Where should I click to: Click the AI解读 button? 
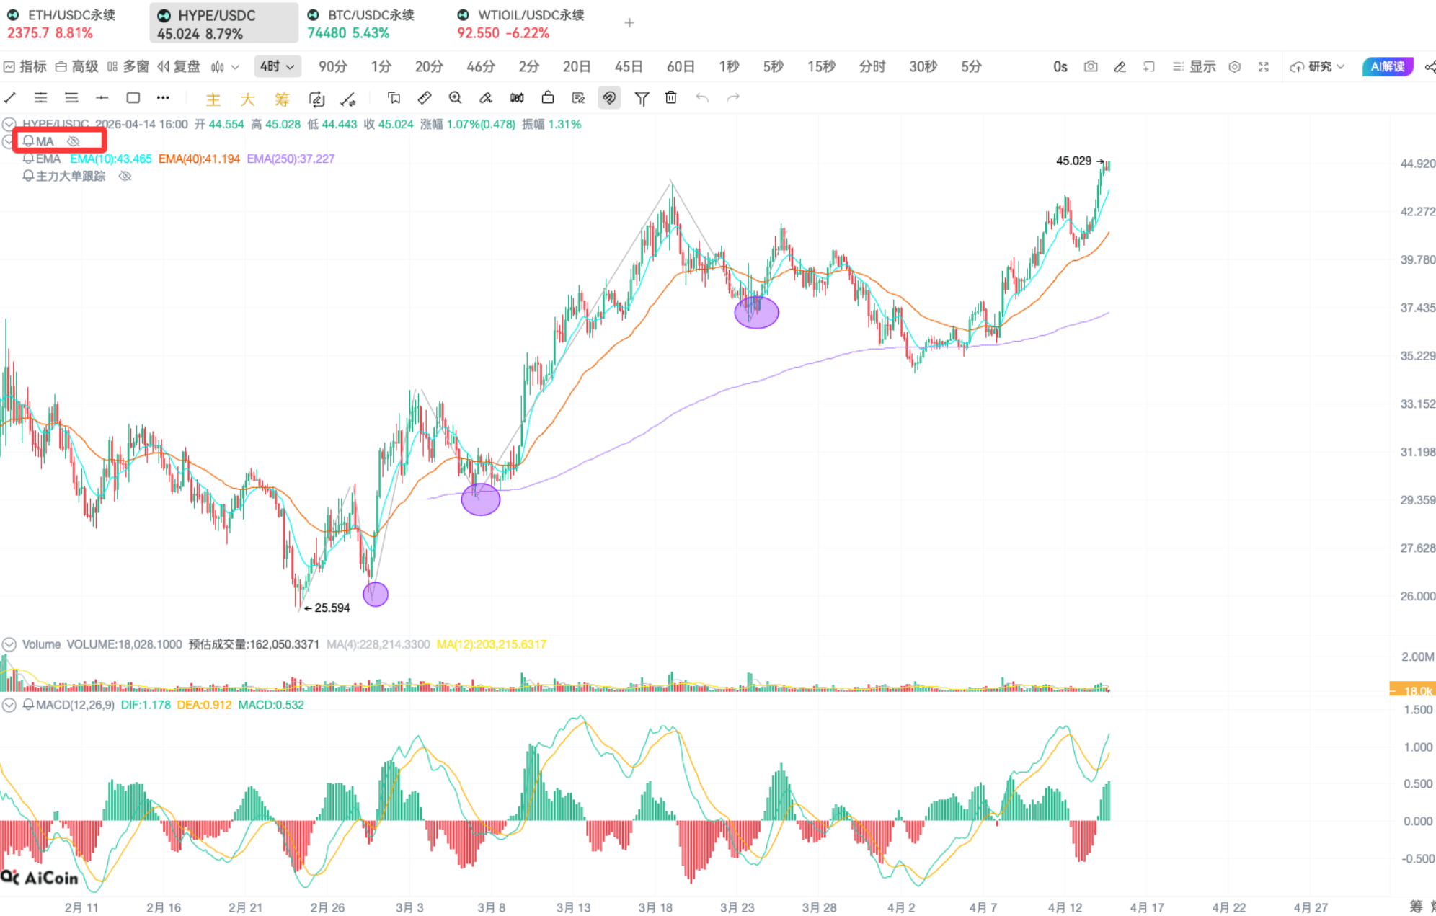pos(1387,66)
